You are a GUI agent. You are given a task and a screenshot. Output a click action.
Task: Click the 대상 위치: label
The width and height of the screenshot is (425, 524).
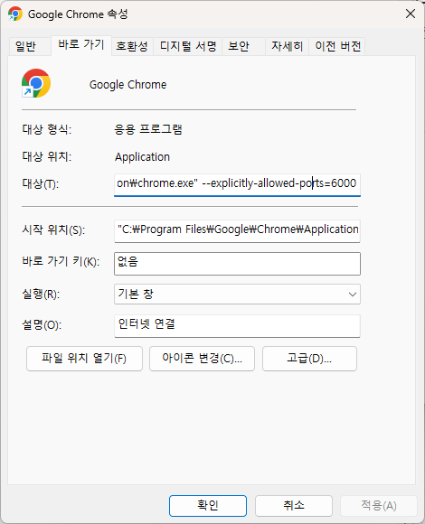tap(47, 156)
